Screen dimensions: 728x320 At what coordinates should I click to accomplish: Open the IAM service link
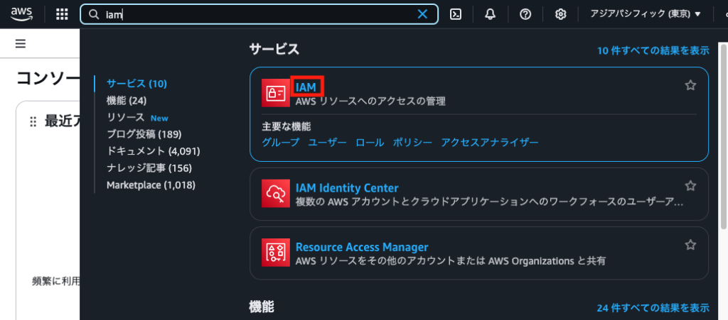[x=306, y=87]
